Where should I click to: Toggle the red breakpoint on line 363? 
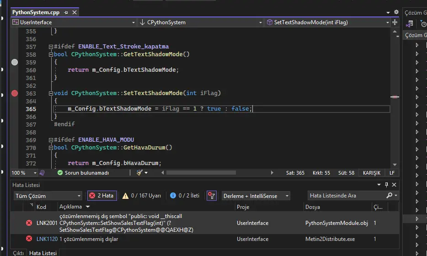click(x=15, y=93)
